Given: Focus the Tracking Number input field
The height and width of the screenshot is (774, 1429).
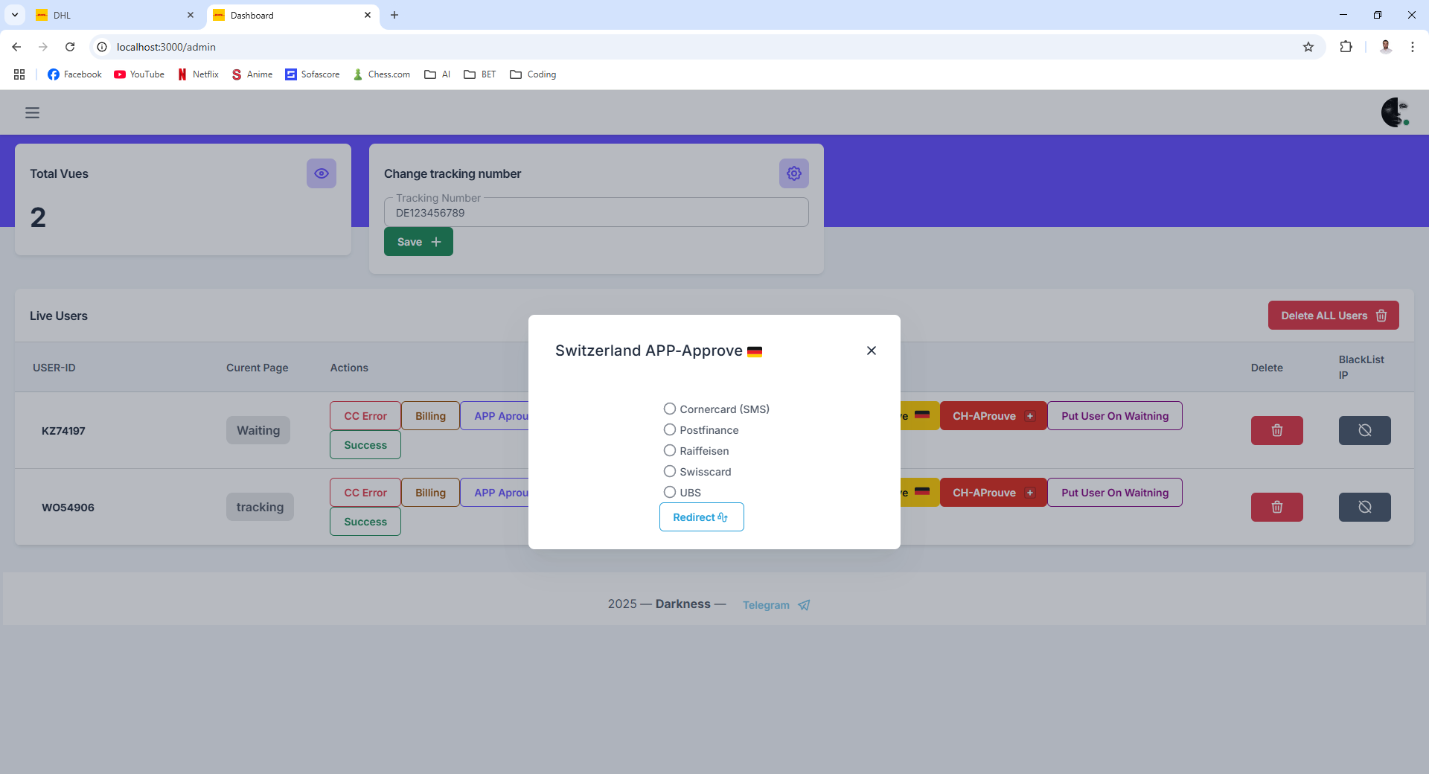Looking at the screenshot, I should tap(596, 213).
